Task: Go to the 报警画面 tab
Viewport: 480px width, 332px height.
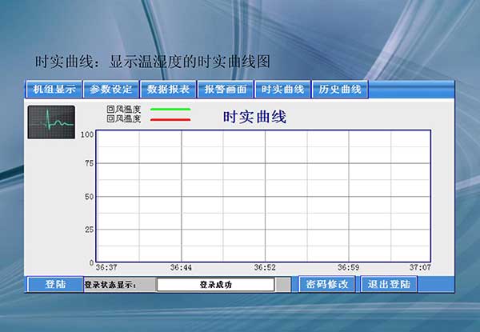Action: pos(226,90)
